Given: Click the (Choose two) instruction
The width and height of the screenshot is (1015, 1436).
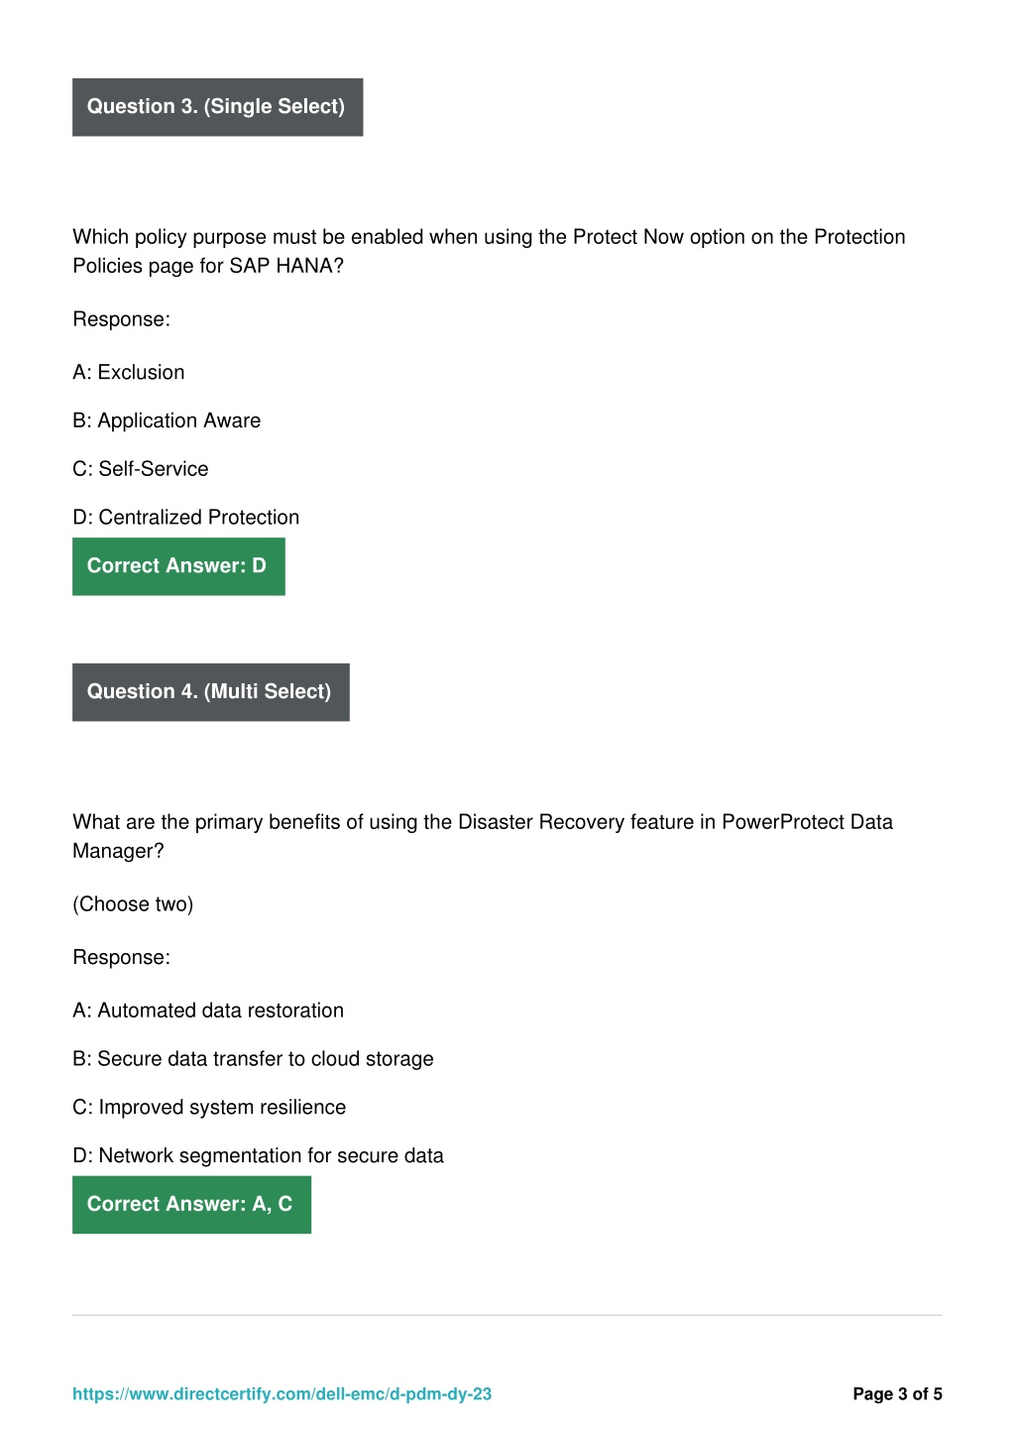Looking at the screenshot, I should [x=133, y=904].
